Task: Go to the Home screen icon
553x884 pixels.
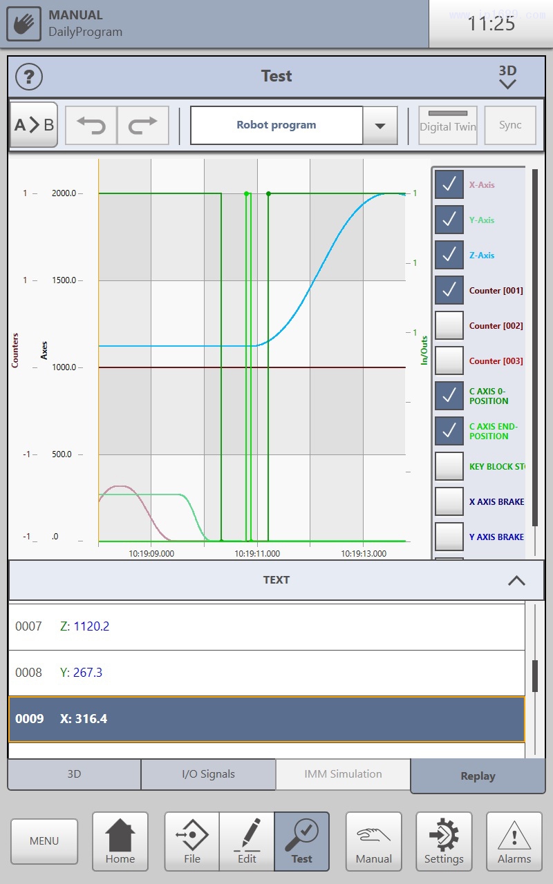Action: [x=120, y=840]
